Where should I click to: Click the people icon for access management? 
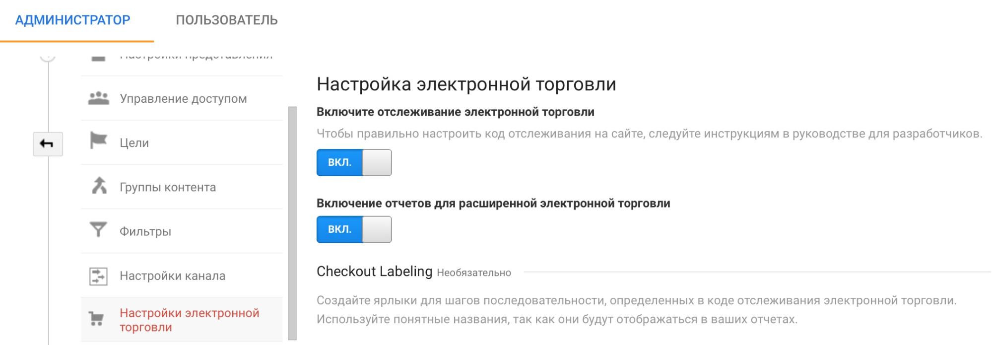click(98, 98)
